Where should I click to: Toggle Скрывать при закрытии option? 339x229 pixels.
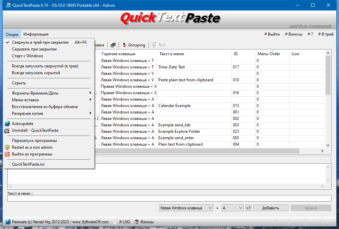tap(49, 49)
